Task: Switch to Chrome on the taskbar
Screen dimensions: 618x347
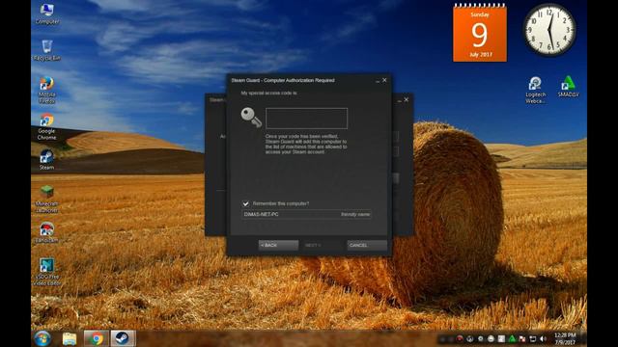Action: click(x=96, y=338)
